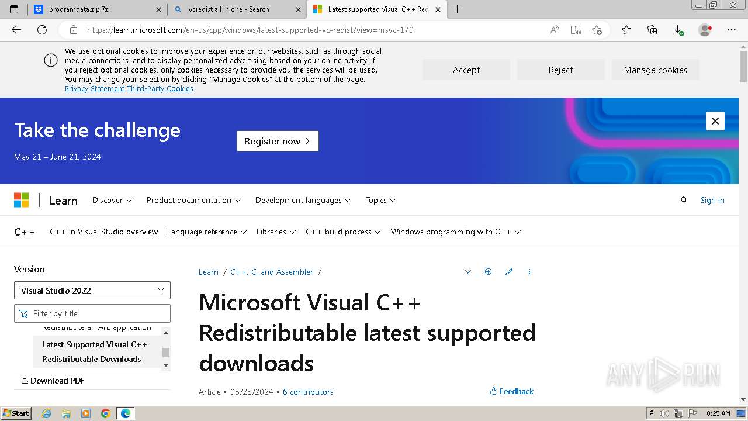Click the cookie notice info icon

click(x=51, y=60)
